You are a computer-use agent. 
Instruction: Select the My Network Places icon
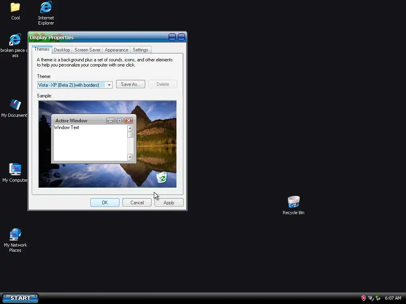(15, 240)
